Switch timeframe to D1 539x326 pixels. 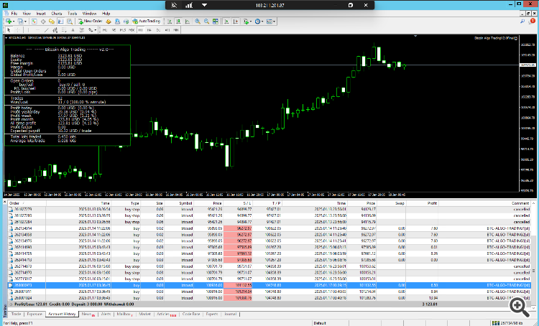158,30
